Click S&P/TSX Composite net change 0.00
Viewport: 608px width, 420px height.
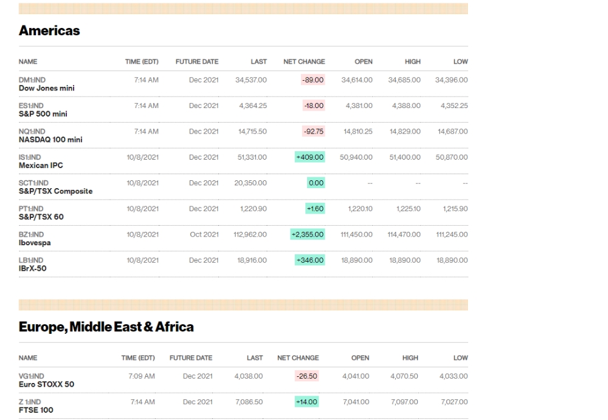click(316, 183)
